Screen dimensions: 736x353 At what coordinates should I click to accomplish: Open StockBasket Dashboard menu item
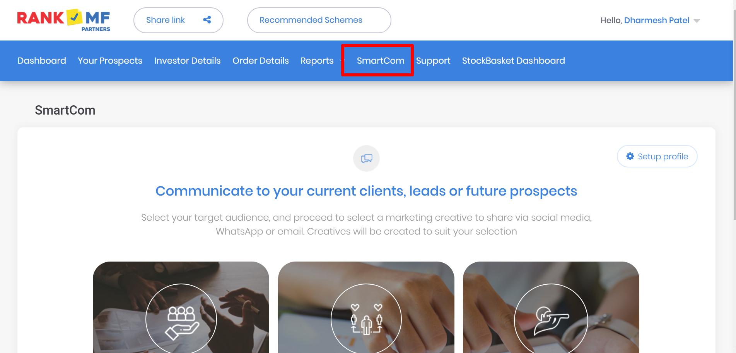click(x=513, y=61)
